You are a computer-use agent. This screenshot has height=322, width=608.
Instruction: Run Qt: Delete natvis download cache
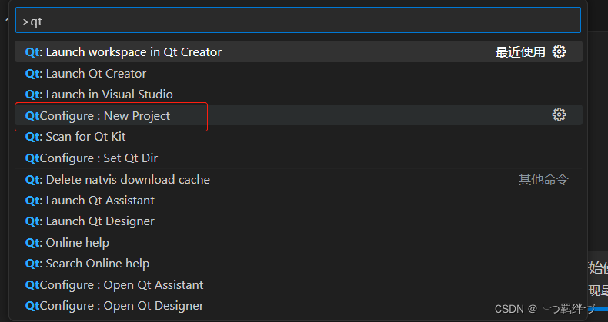point(298,179)
